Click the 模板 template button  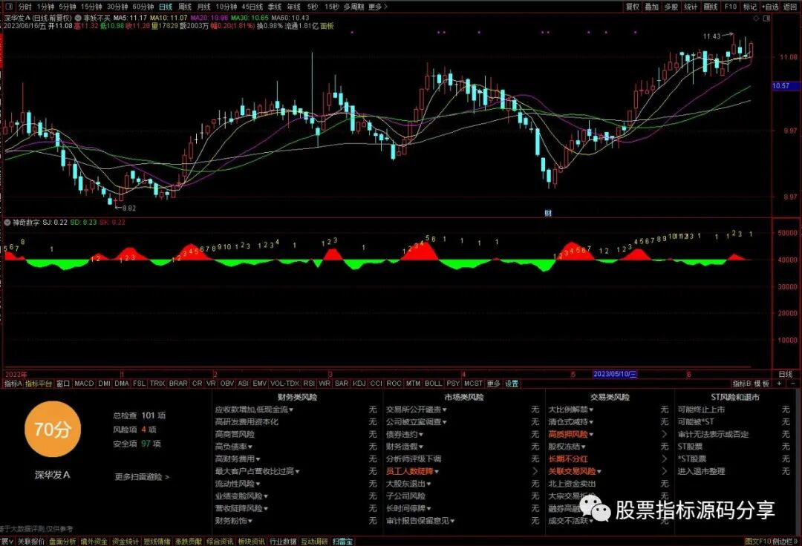point(762,383)
